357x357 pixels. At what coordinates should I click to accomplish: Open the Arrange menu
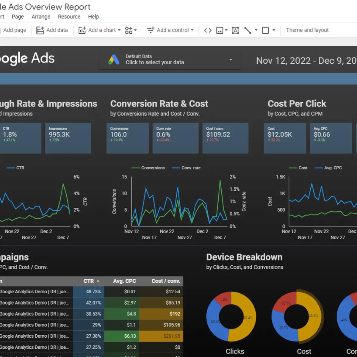click(x=41, y=17)
